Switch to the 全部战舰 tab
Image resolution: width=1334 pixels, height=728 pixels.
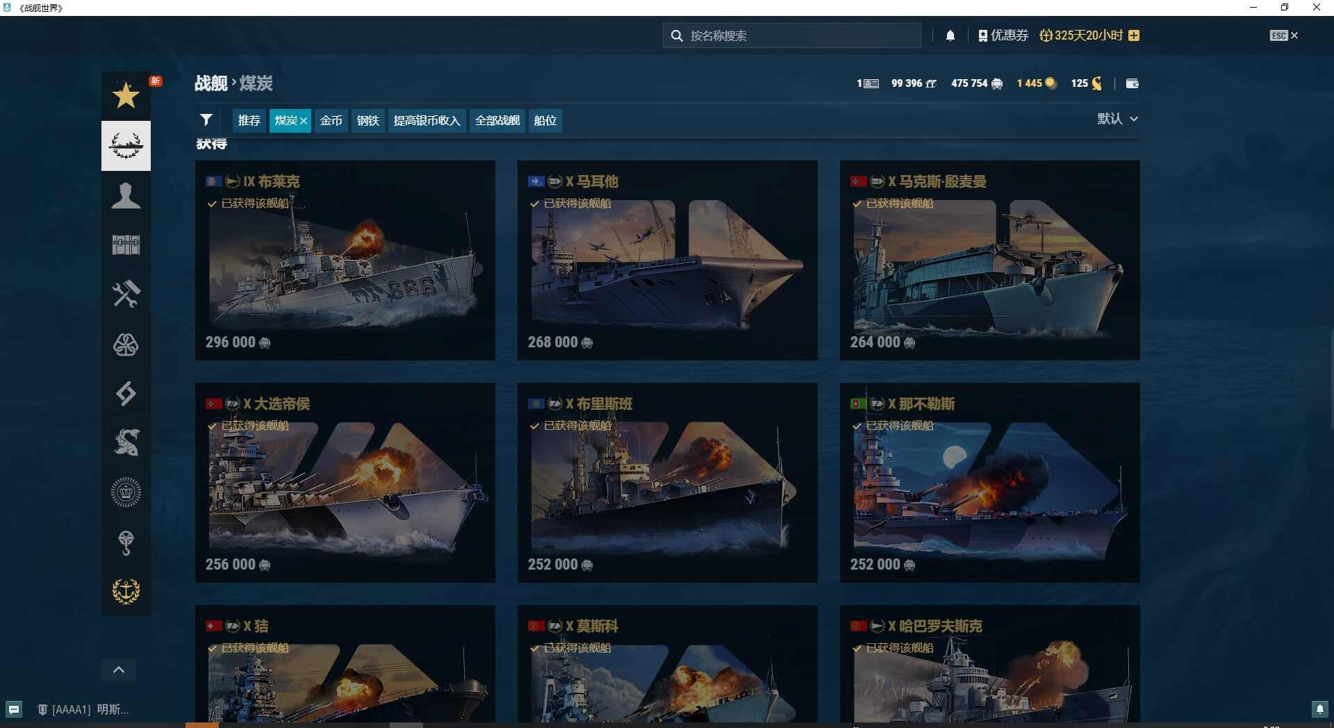497,120
